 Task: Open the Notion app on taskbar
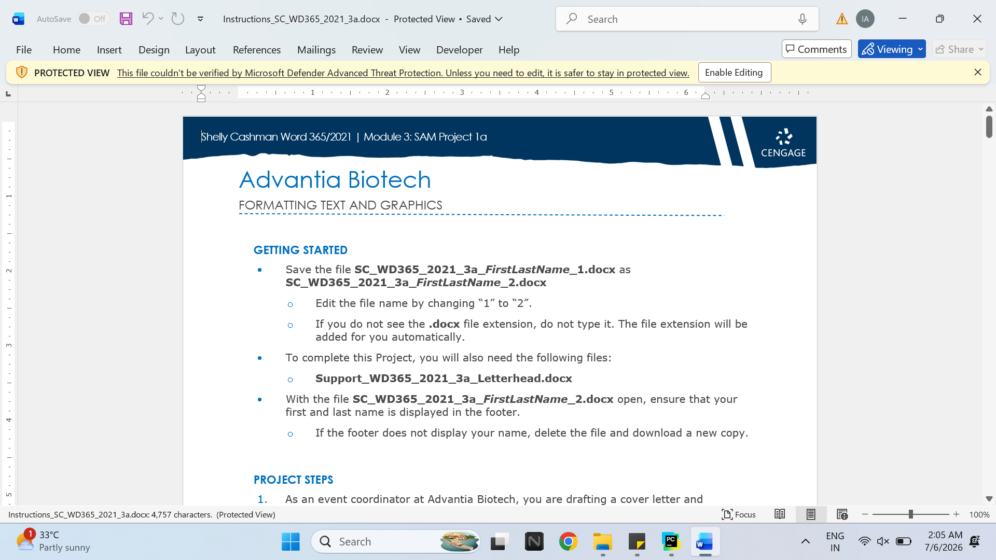click(x=534, y=542)
